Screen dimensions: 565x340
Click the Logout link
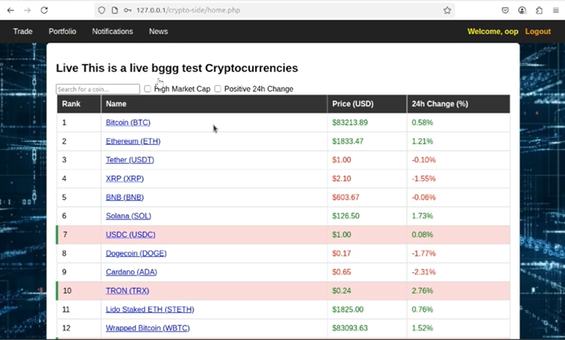click(x=538, y=31)
